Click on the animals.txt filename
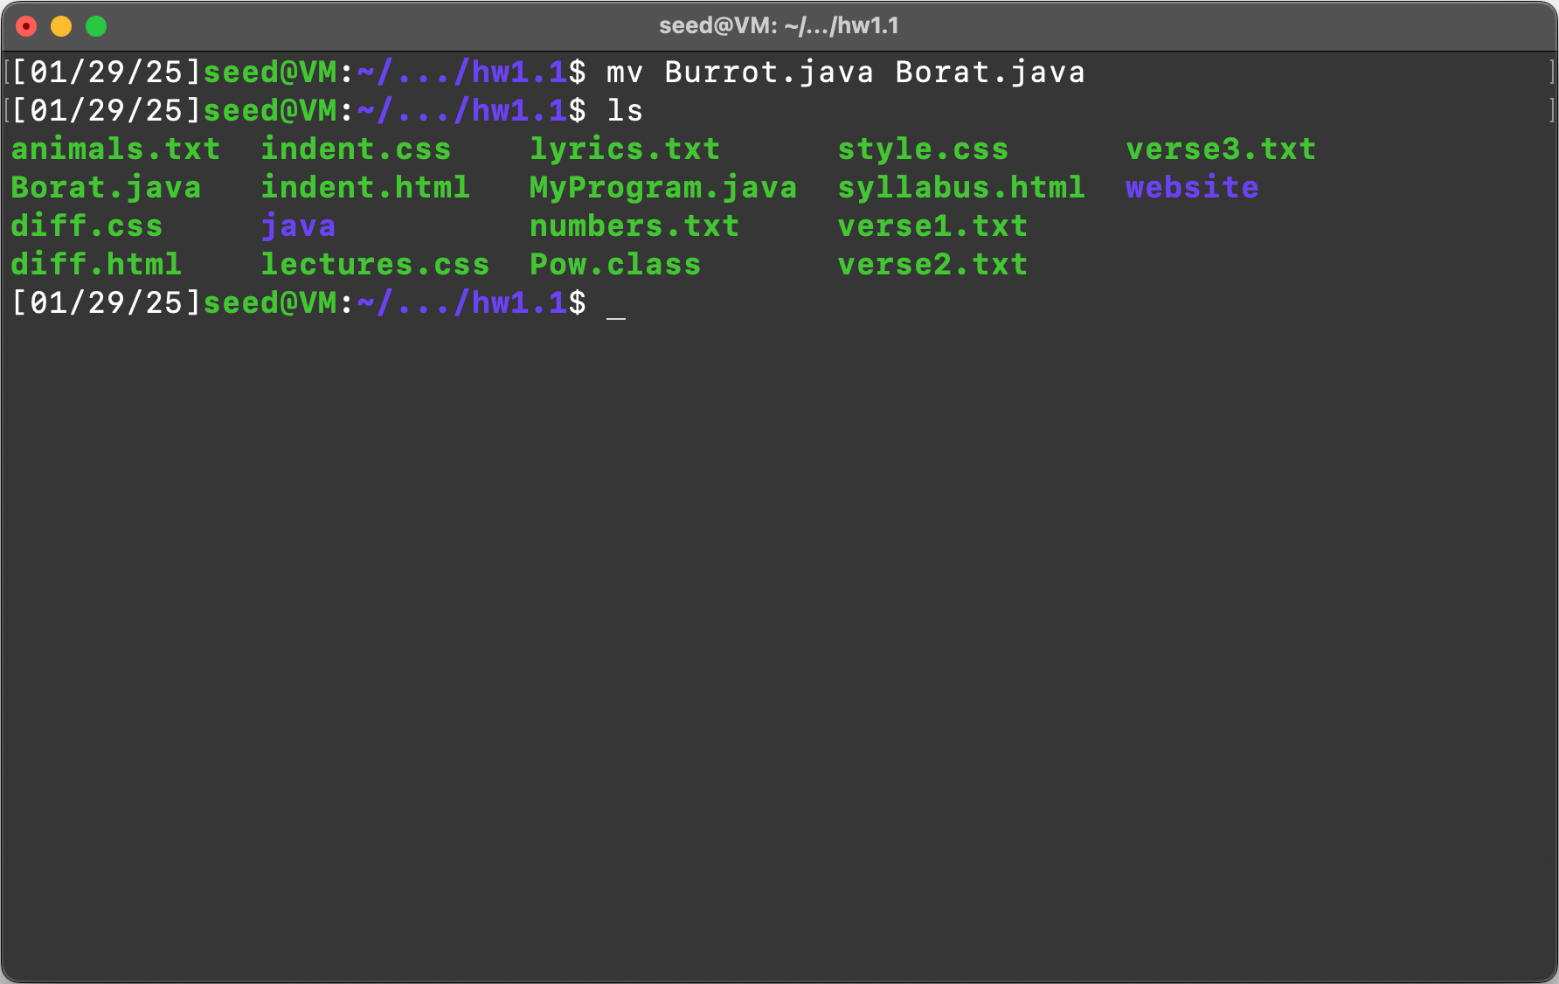Image resolution: width=1559 pixels, height=984 pixels. click(x=115, y=149)
